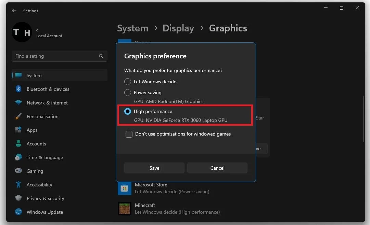The height and width of the screenshot is (225, 370).
Task: Open Gaming settings page
Action: (x=60, y=171)
